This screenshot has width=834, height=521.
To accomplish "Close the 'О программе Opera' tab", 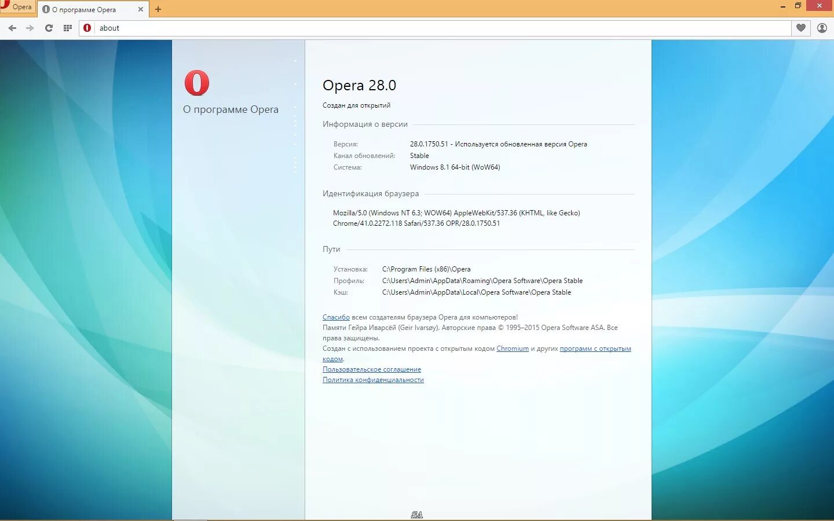I will coord(140,9).
